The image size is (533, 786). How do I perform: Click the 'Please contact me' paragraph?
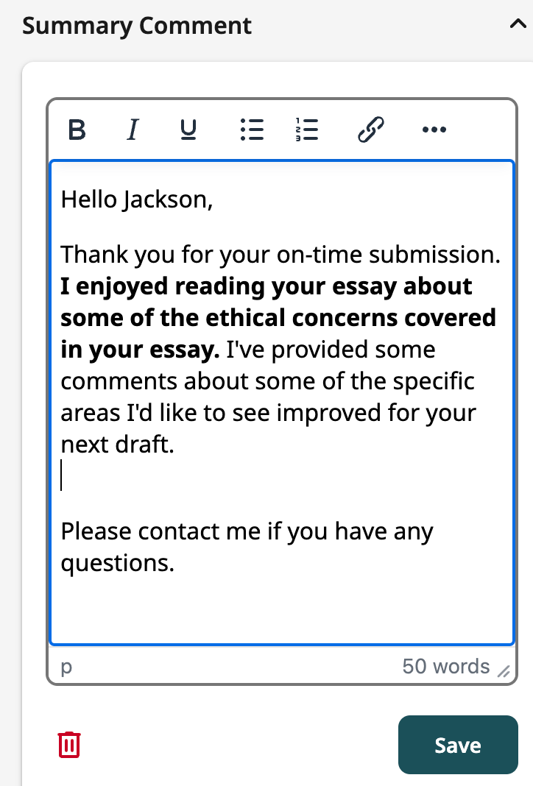(247, 547)
